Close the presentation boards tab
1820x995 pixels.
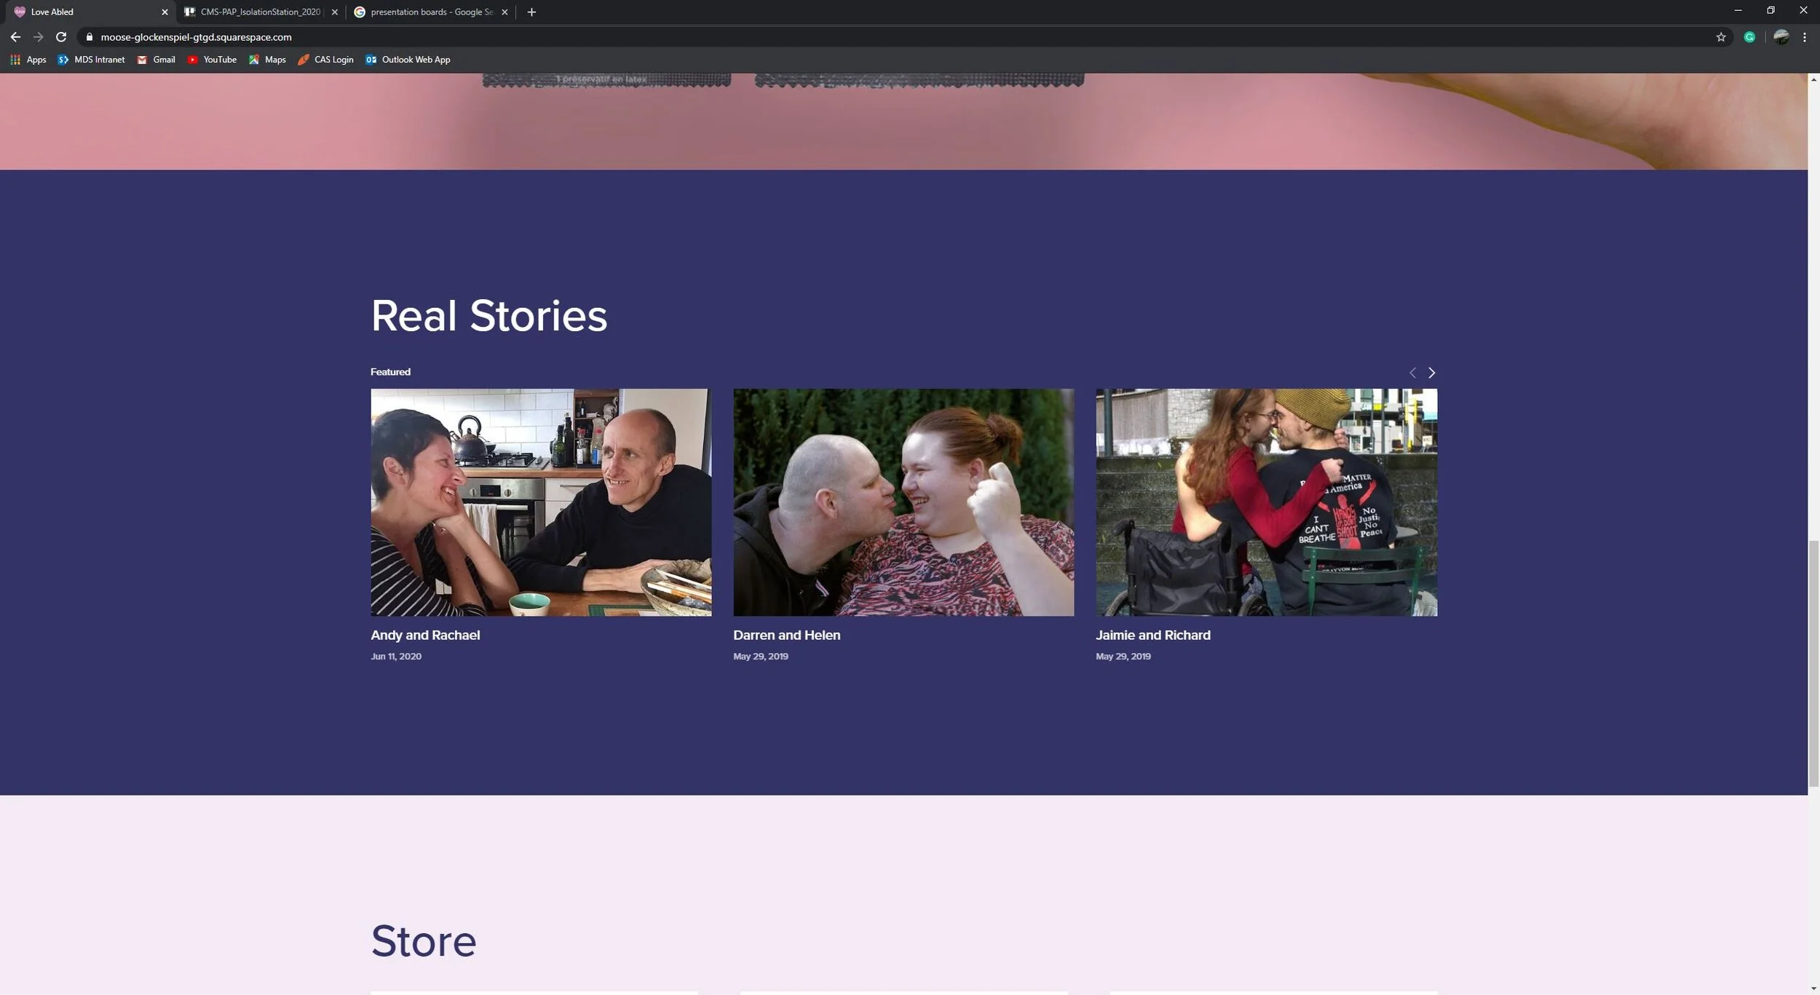point(505,12)
